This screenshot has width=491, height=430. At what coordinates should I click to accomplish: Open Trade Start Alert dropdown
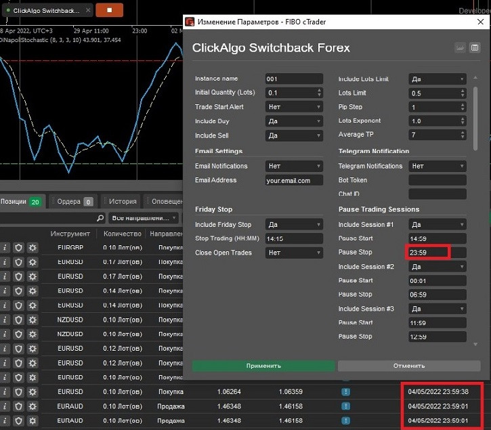[x=294, y=107]
